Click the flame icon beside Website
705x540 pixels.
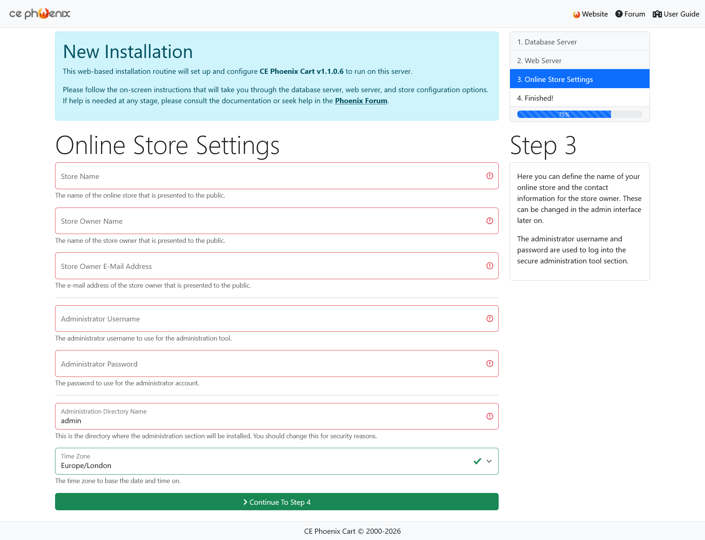point(576,14)
